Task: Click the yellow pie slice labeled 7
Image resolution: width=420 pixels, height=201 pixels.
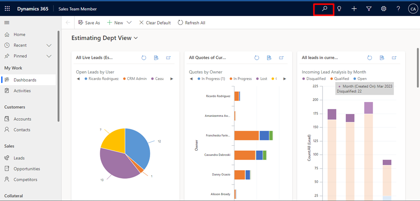Action: (x=114, y=140)
